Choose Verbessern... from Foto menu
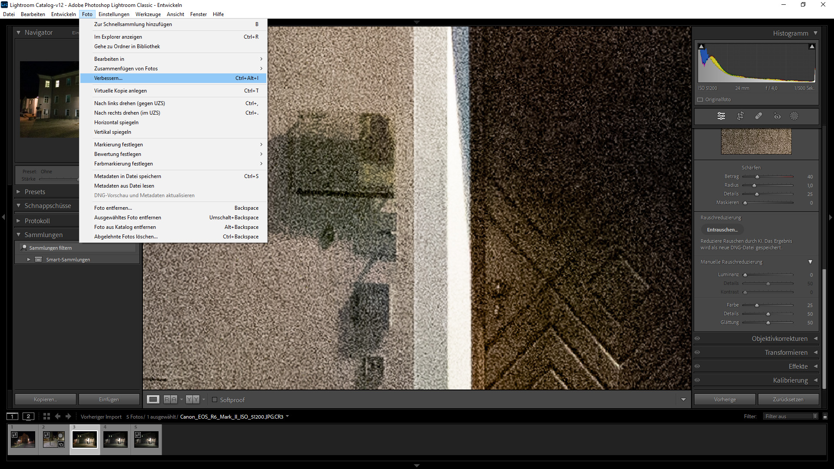This screenshot has height=469, width=834. coord(108,78)
